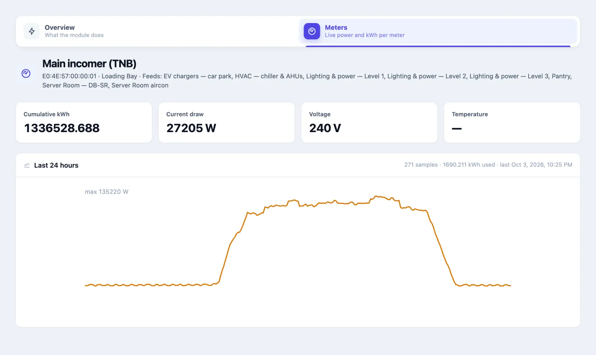
Task: Click the Temperature label
Action: 470,114
